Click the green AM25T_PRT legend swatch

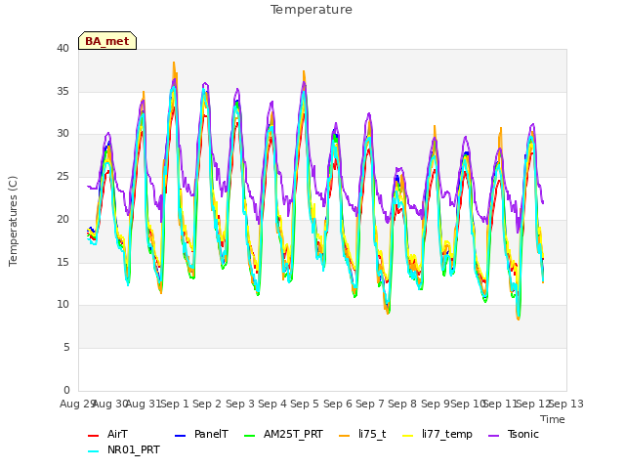[250, 436]
